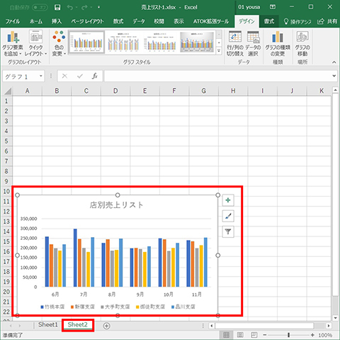
Task: Switch to the Sheet1 worksheet tab
Action: pos(48,325)
